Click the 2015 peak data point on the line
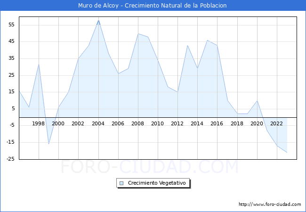Viewport: 306px width, 212px height. [208, 40]
